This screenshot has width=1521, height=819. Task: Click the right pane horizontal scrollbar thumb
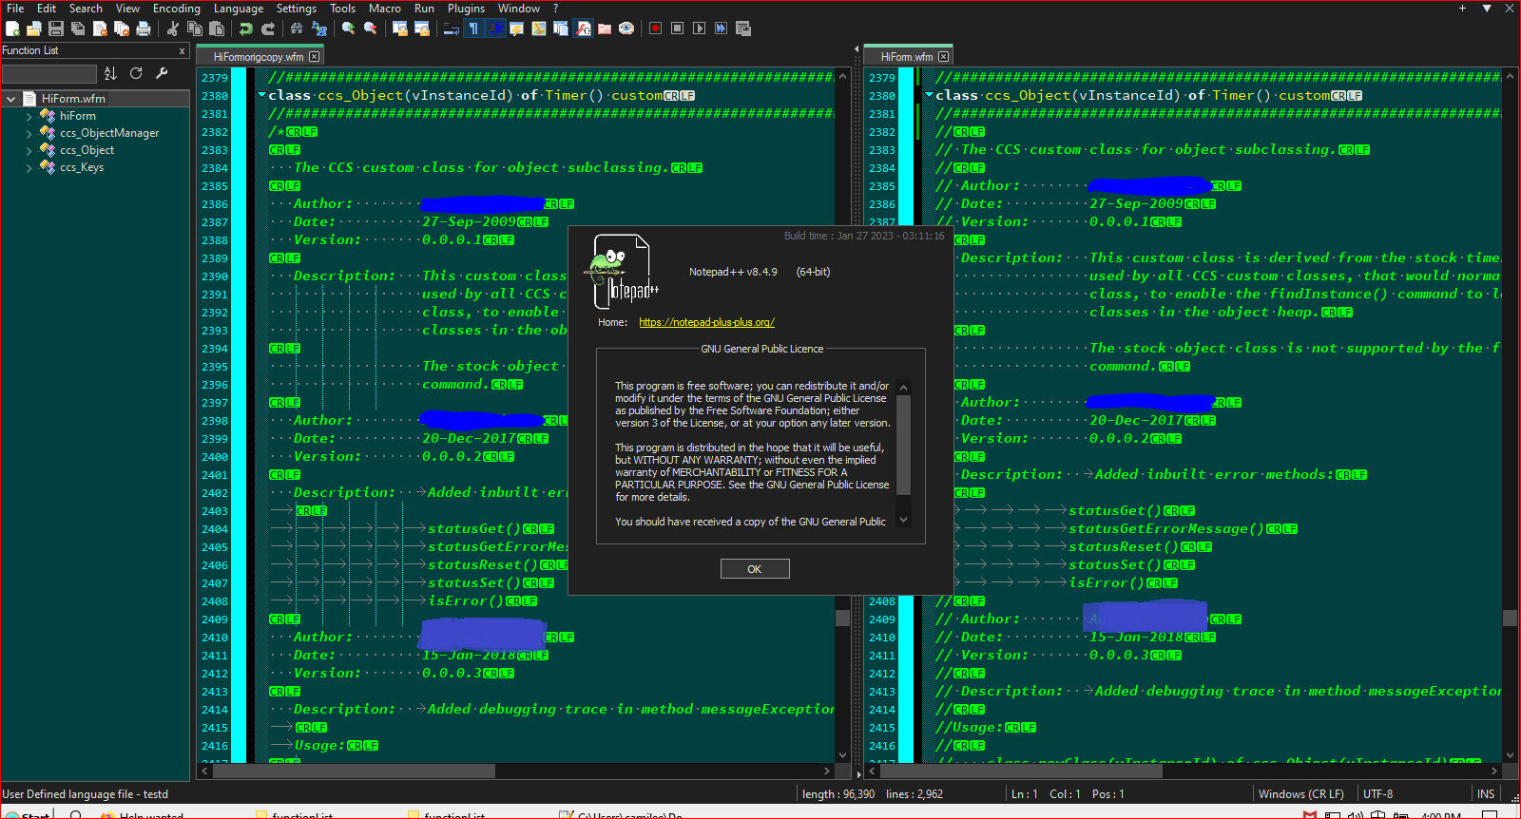click(x=1020, y=771)
